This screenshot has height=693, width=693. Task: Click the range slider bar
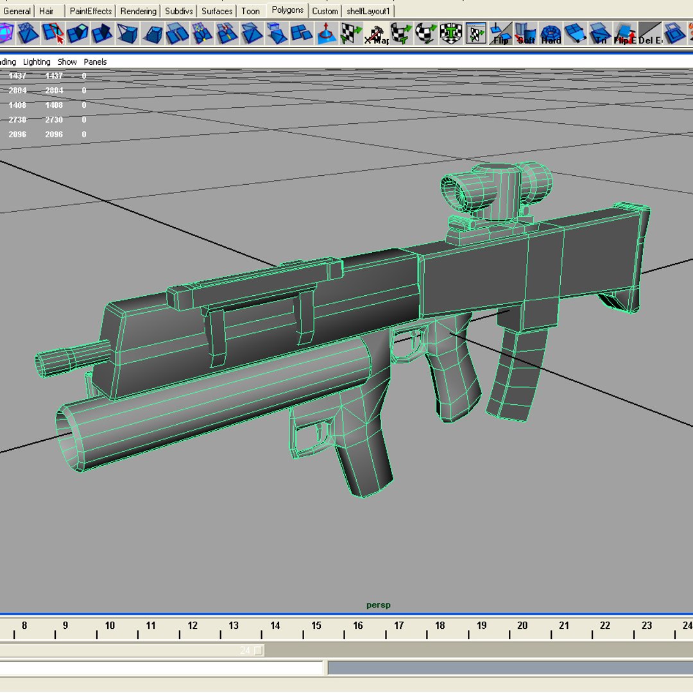click(x=133, y=651)
